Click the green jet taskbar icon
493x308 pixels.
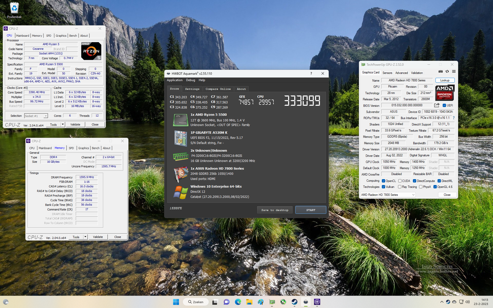(283, 302)
